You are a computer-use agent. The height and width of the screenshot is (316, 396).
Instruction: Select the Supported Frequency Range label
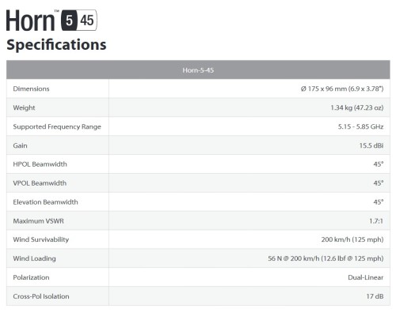click(x=57, y=126)
